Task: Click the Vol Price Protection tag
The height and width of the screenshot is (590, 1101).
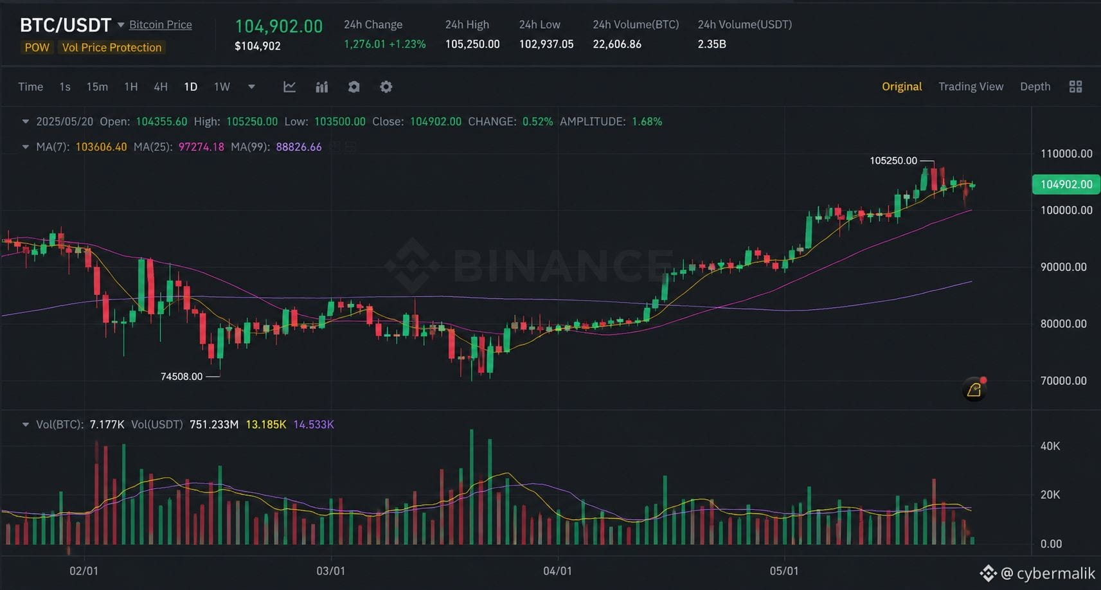Action: [x=112, y=48]
